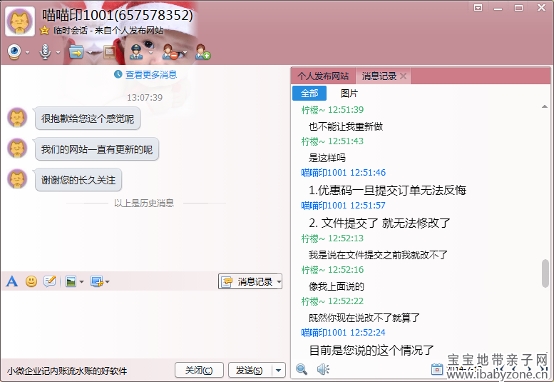Click the sender header 喵喵印1001 12:51:46
This screenshot has height=382, width=554.
click(343, 173)
